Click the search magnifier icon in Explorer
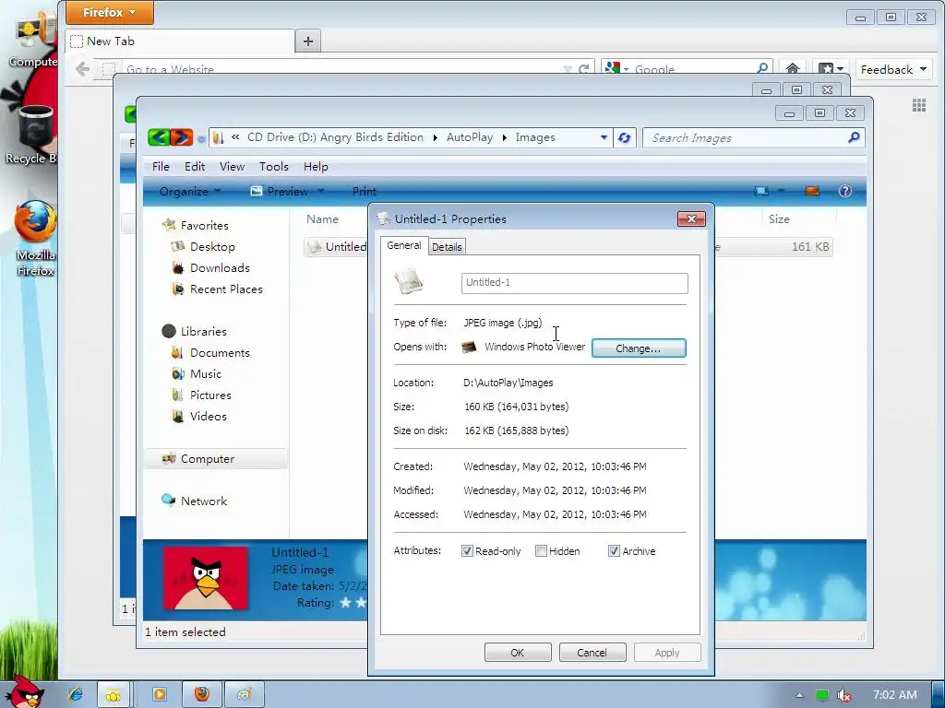The height and width of the screenshot is (708, 945). click(854, 138)
